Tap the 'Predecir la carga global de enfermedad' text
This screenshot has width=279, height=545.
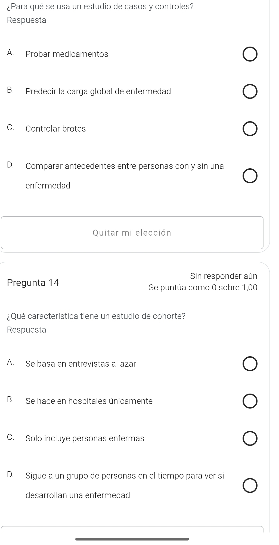point(98,92)
